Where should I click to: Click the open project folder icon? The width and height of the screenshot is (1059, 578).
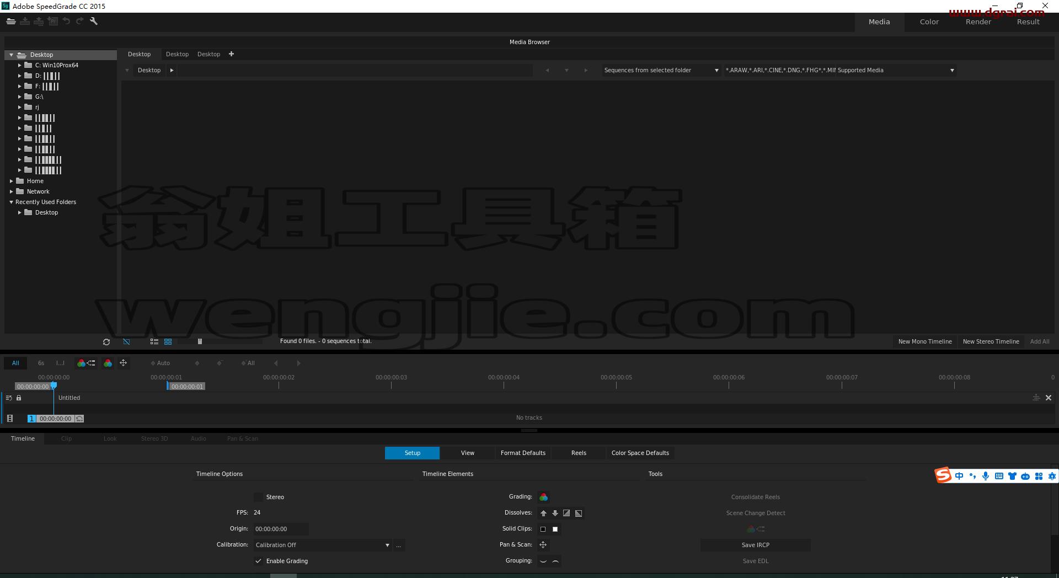[x=11, y=21]
